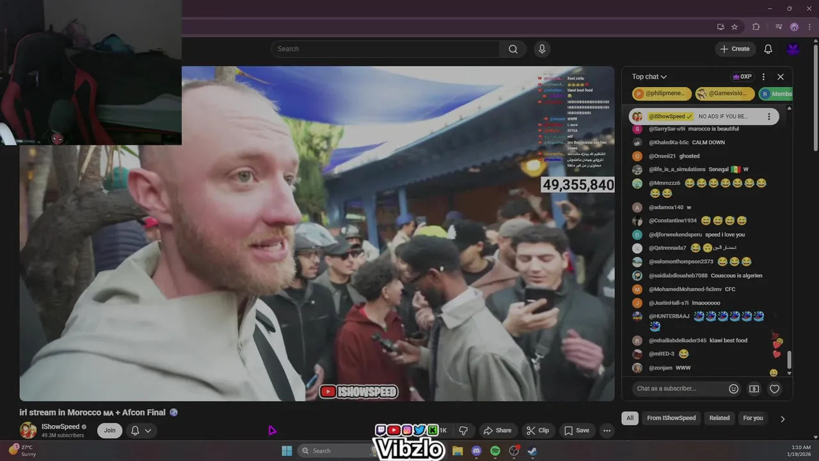Open more actions ellipsis below video
Image resolution: width=819 pixels, height=461 pixels.
pyautogui.click(x=607, y=430)
